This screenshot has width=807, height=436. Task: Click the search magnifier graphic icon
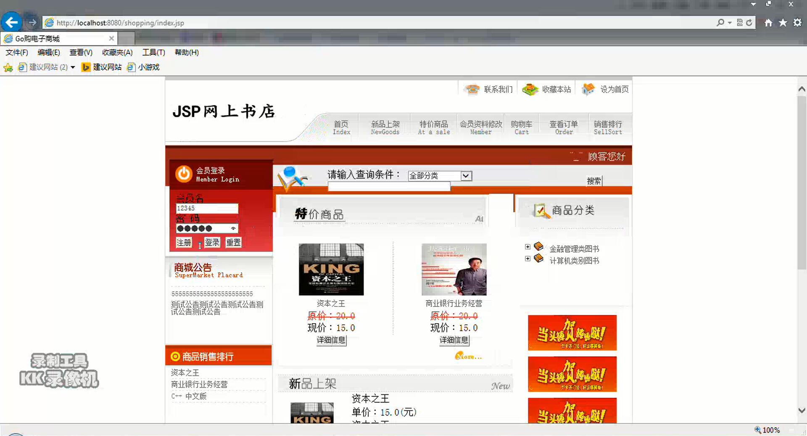pos(292,179)
